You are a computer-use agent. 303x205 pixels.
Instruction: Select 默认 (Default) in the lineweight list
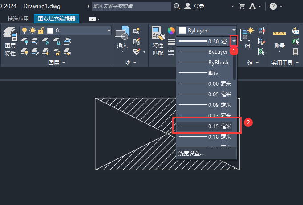tap(205, 73)
